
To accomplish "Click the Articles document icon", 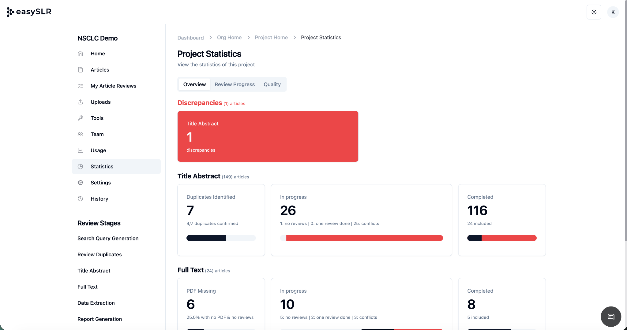I will point(81,70).
